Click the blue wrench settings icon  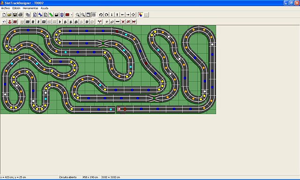40,14
